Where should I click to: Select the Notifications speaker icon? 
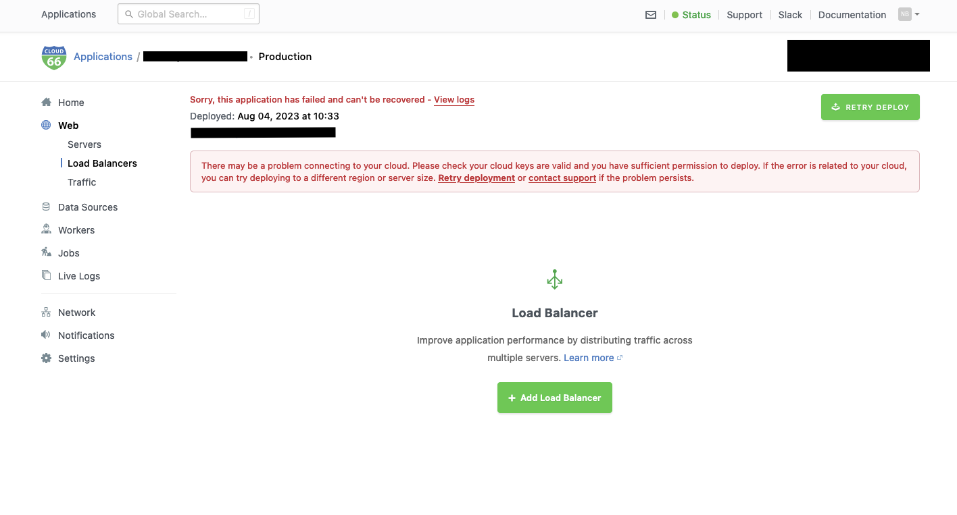46,335
